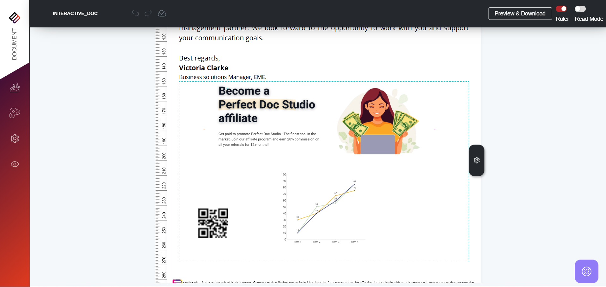The width and height of the screenshot is (606, 287).
Task: Enable the Read Mode toggle
Action: click(580, 9)
